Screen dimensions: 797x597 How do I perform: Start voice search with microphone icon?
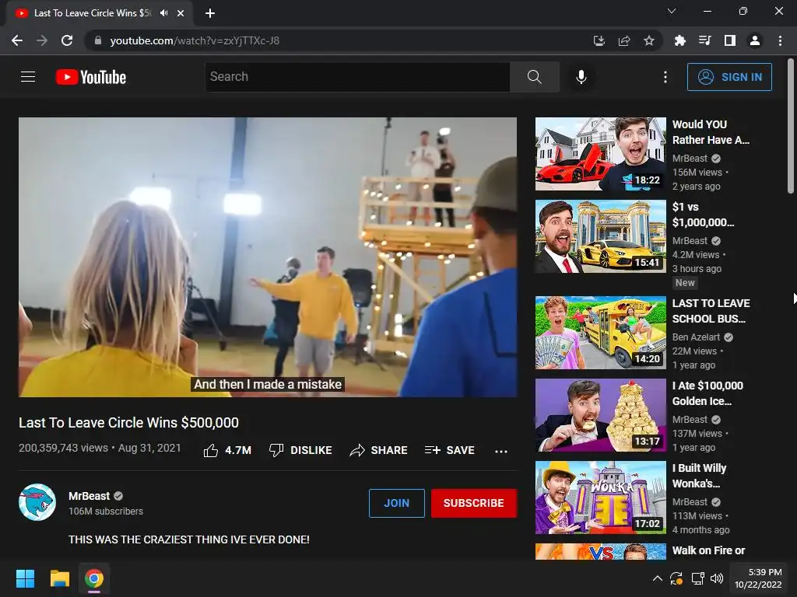tap(581, 77)
